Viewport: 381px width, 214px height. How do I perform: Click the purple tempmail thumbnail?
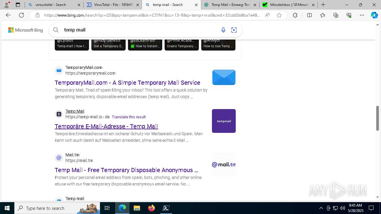(224, 121)
